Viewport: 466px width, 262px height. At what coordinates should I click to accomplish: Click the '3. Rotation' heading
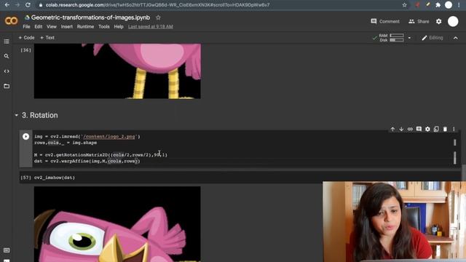click(x=39, y=115)
